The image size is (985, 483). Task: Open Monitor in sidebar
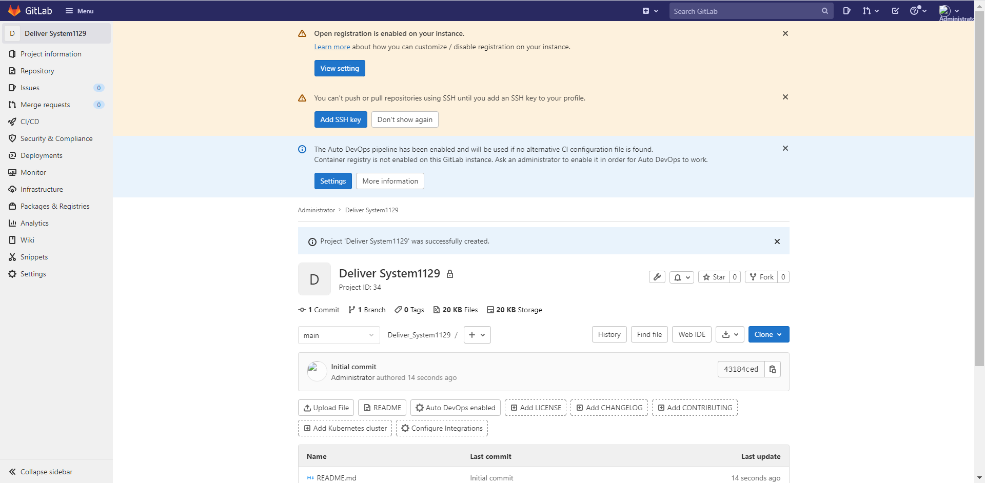(x=55, y=172)
